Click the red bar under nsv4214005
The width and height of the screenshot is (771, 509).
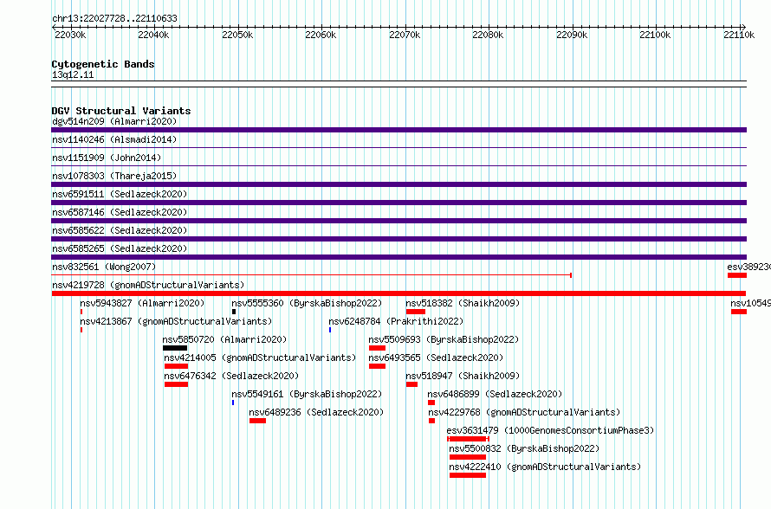click(177, 366)
